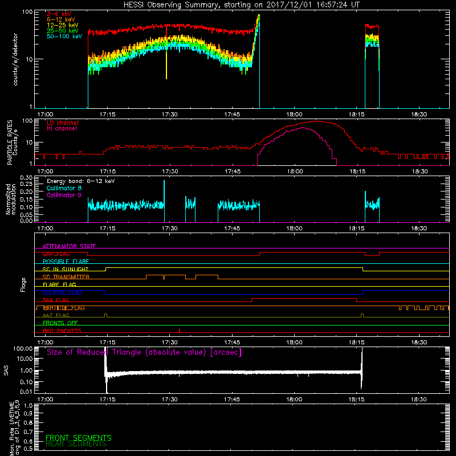Screen dimensions: 456x456
Task: Click the 0.9 tick on the livetime axis
Action: 28,414
